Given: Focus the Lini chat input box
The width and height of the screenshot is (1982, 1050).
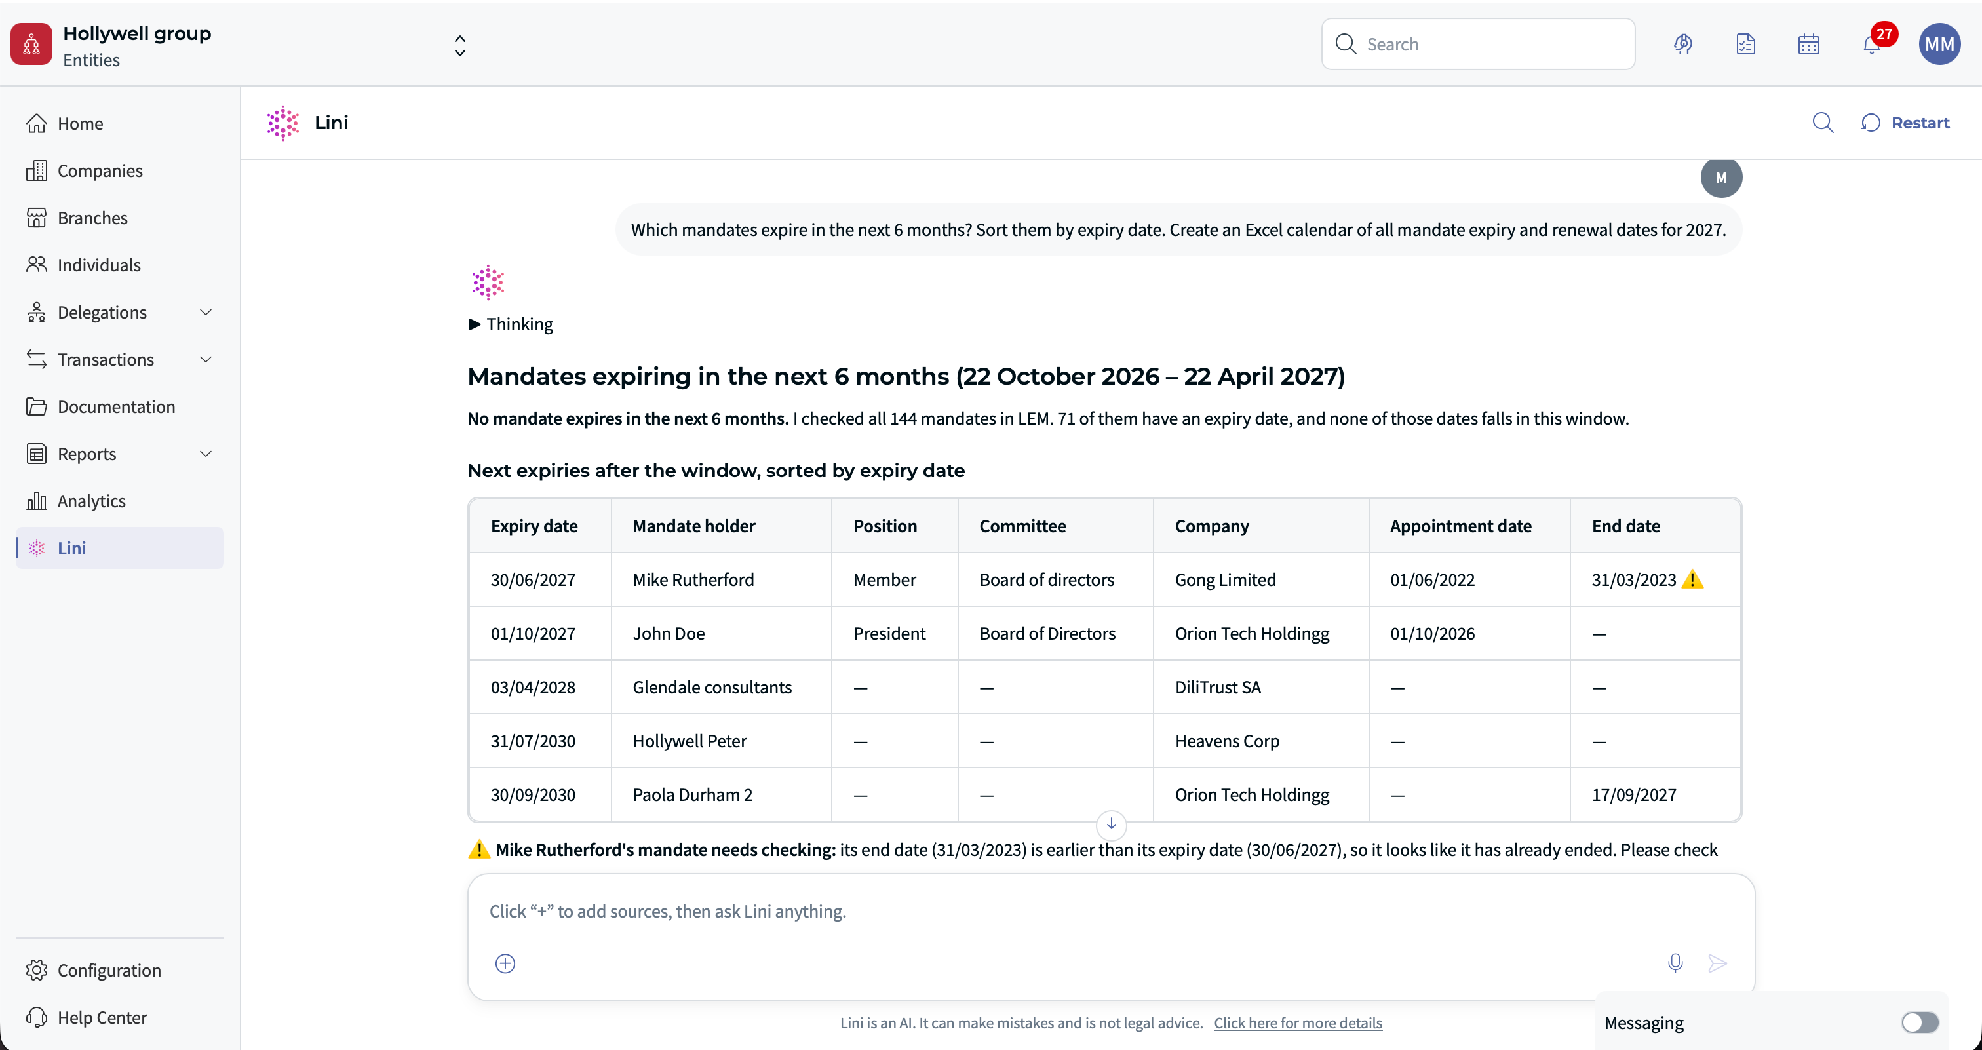Looking at the screenshot, I should (x=1111, y=912).
